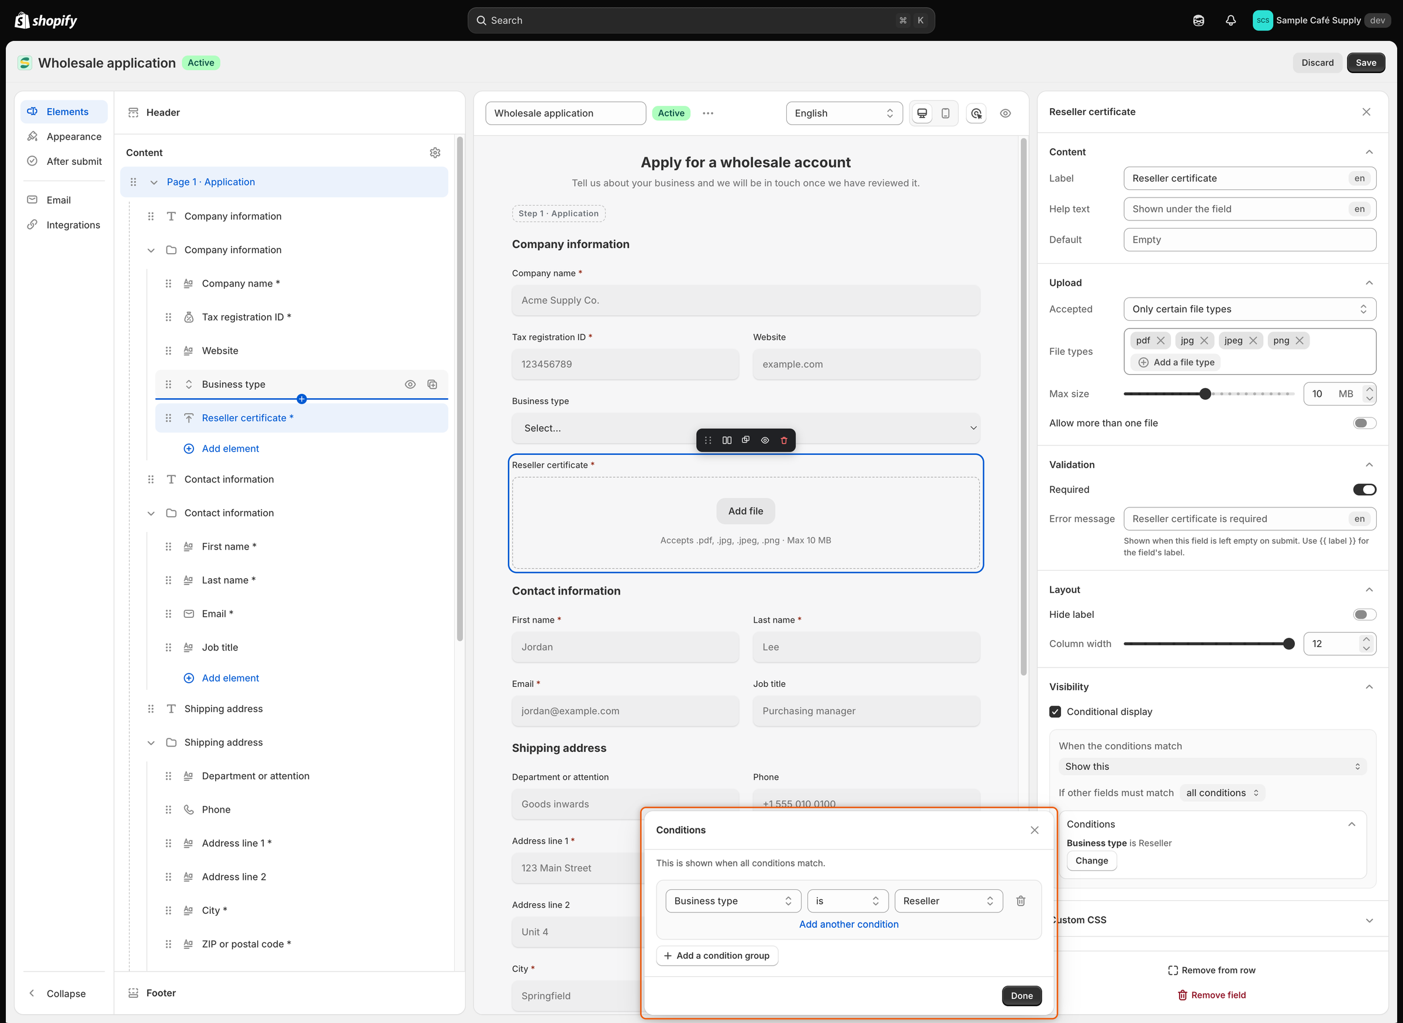This screenshot has width=1403, height=1023.
Task: Toggle form preview eye icon
Action: point(1005,113)
